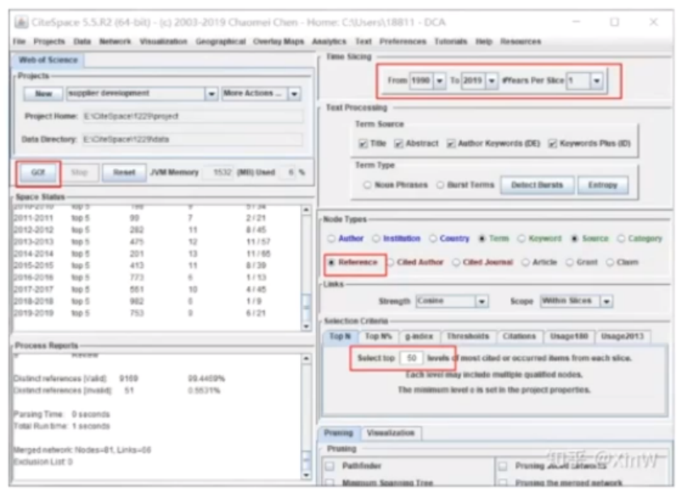Expand the supplier development project dropdown

(x=211, y=94)
